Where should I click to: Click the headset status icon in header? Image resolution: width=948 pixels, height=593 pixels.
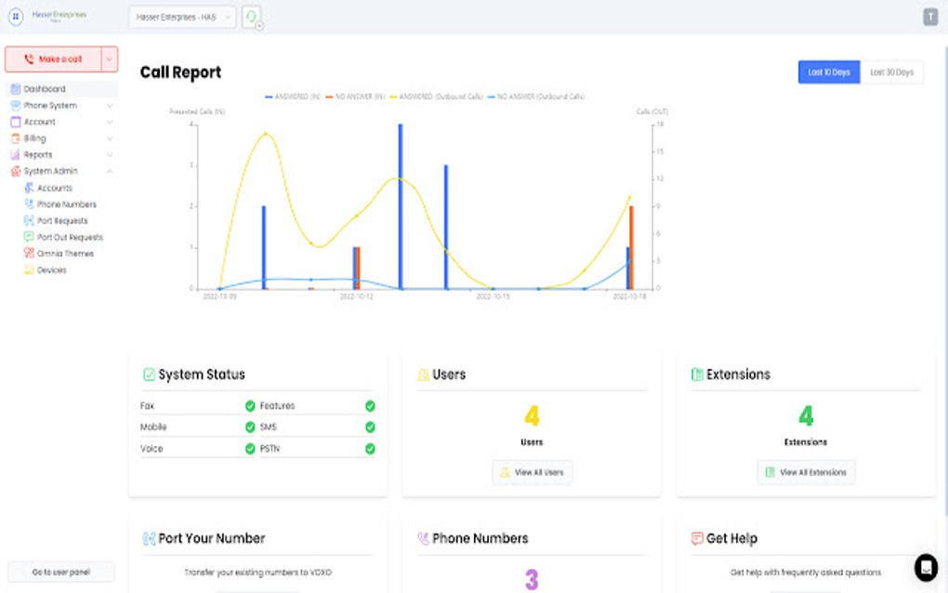coord(251,17)
